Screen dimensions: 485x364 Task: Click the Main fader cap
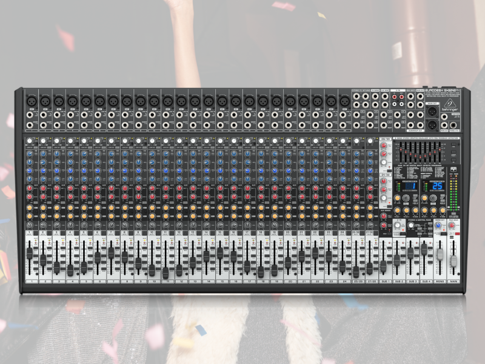coord(453,261)
